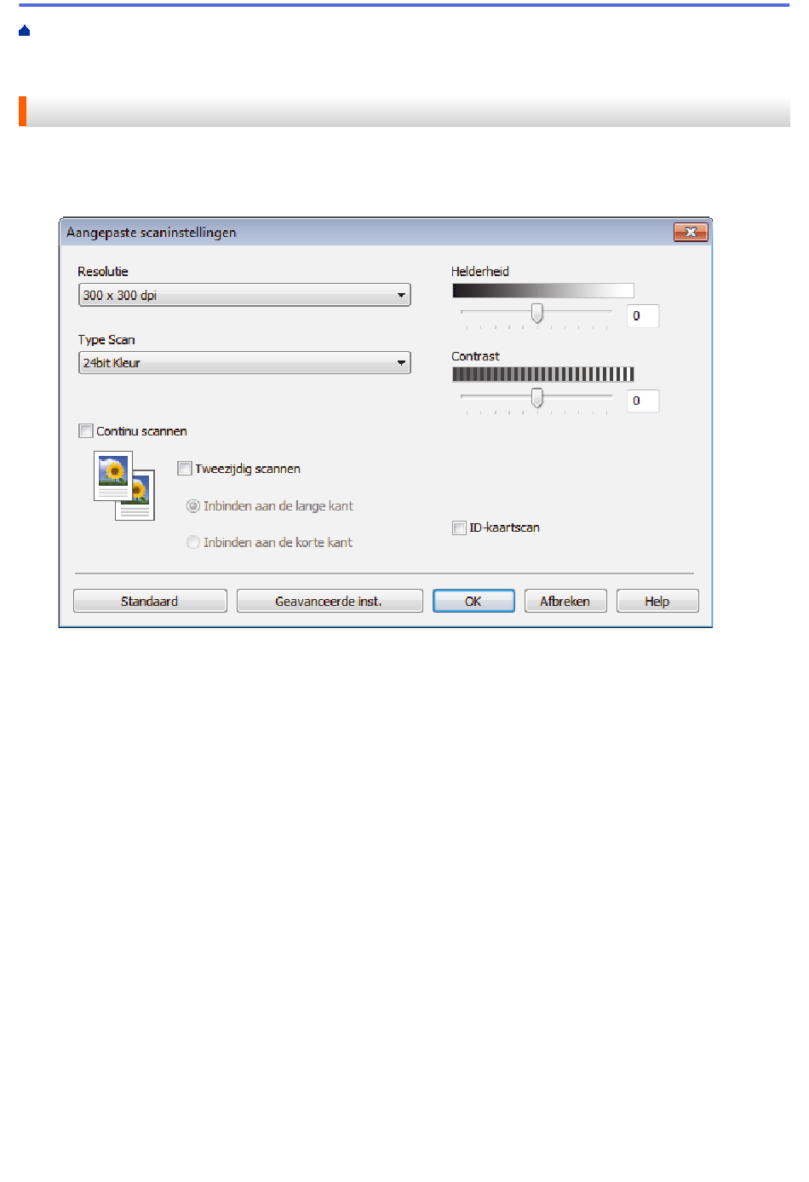Click the Standaard button

tap(150, 601)
